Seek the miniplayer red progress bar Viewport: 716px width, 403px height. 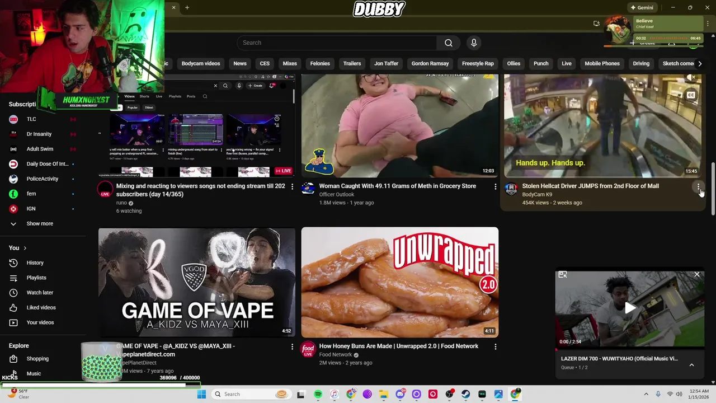[x=630, y=349]
